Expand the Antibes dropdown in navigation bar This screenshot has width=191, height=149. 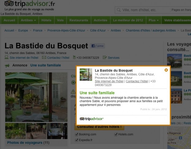28,20
